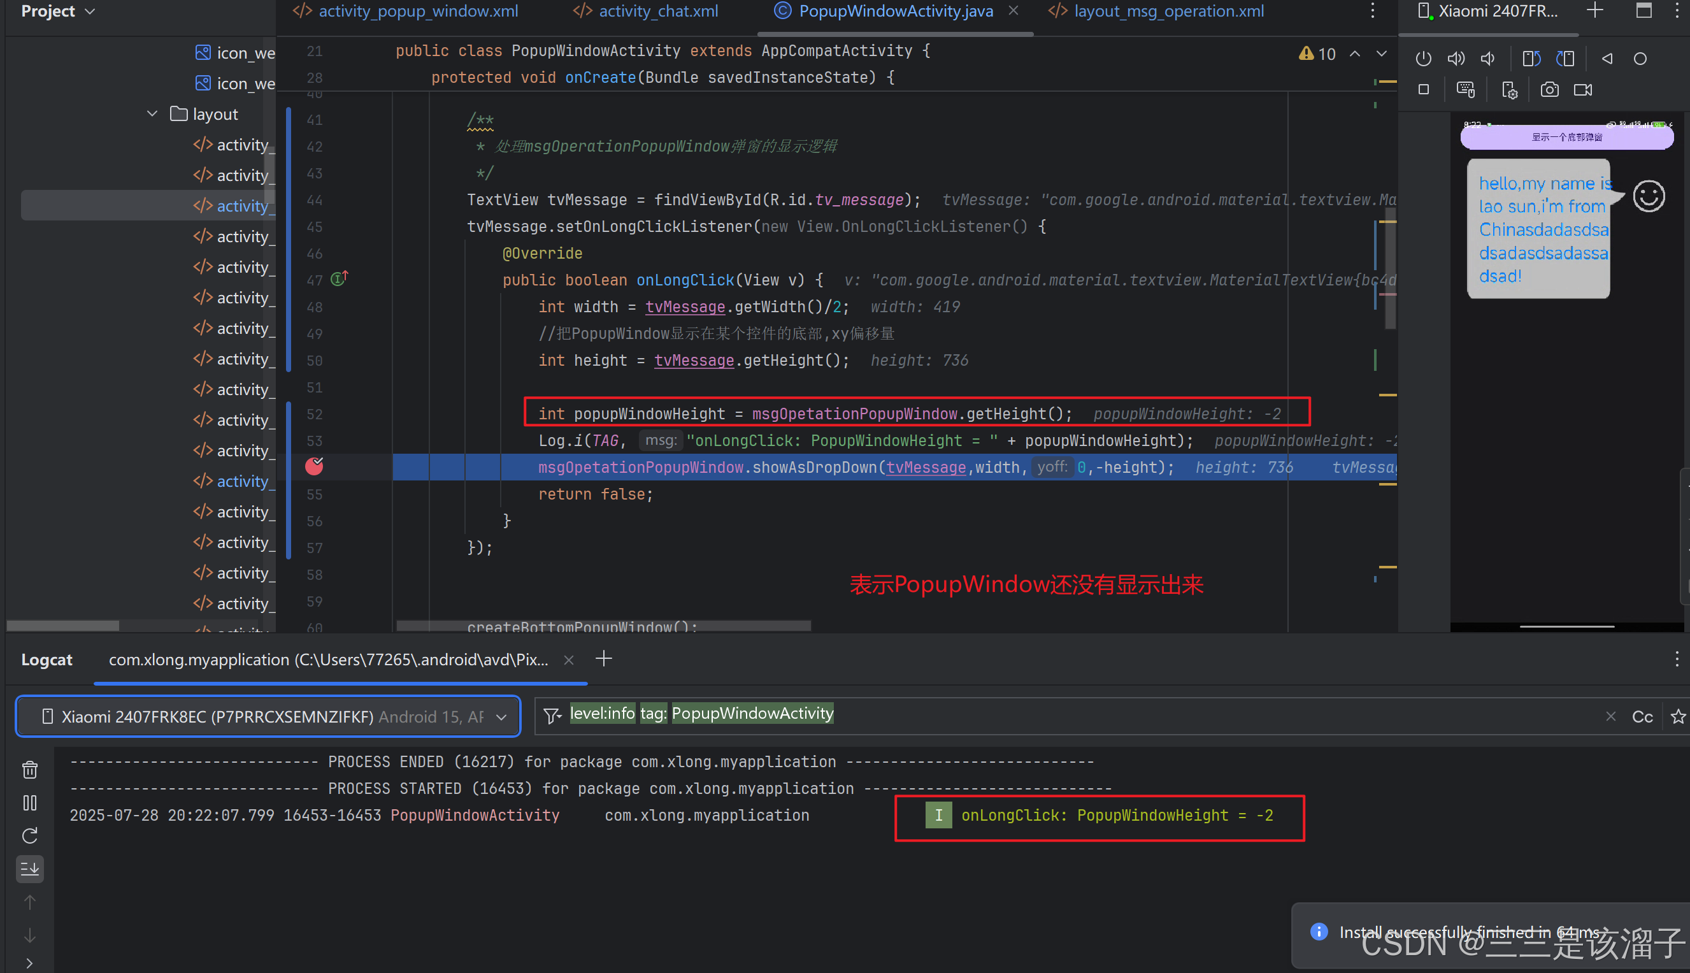Image resolution: width=1690 pixels, height=973 pixels.
Task: Click the override gutter icon on line 47
Action: tap(340, 278)
